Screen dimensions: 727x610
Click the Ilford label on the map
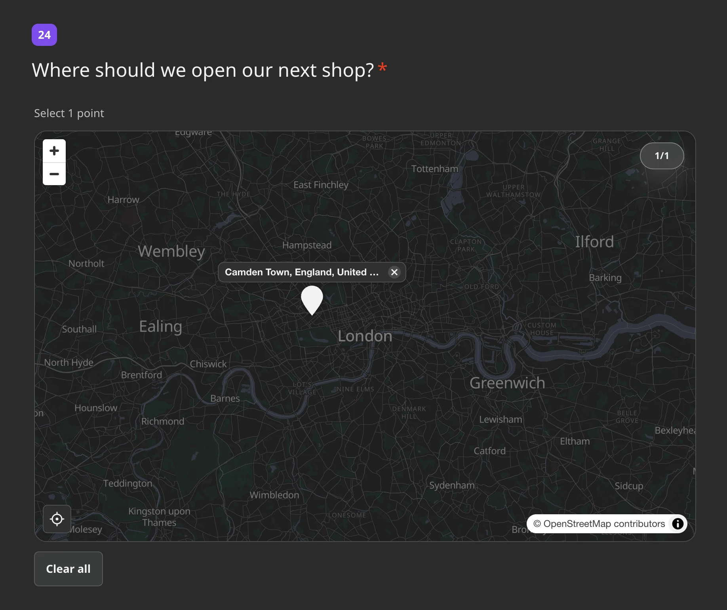point(594,242)
